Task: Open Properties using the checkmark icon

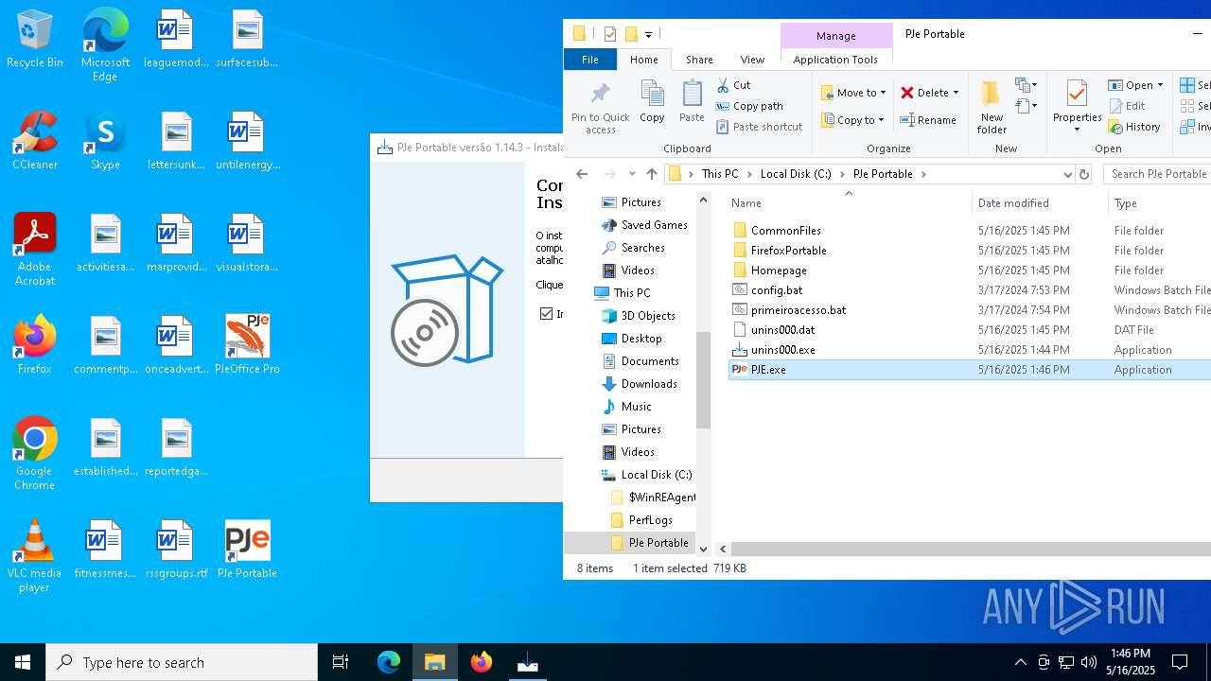Action: [1077, 93]
